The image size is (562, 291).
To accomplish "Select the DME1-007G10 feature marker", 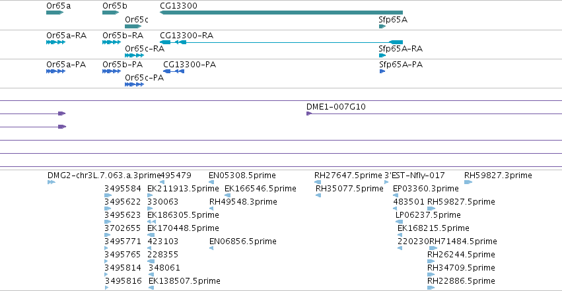I will point(309,113).
